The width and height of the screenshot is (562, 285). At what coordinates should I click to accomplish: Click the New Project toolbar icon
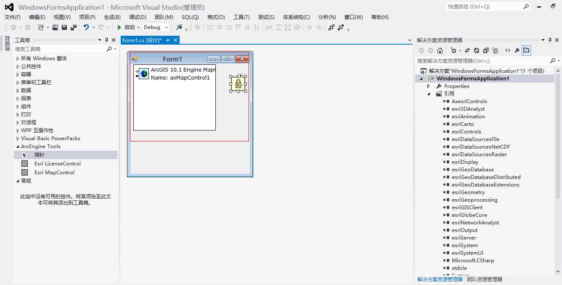click(x=40, y=27)
